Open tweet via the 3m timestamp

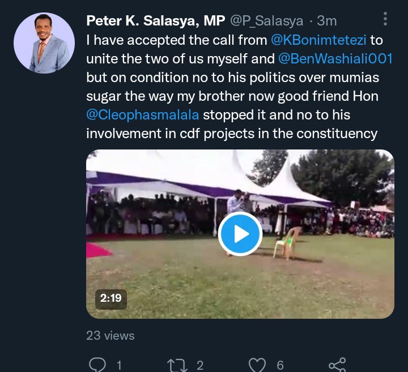(x=327, y=21)
